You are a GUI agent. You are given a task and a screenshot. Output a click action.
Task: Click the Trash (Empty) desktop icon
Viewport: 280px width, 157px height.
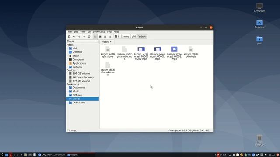click(259, 140)
